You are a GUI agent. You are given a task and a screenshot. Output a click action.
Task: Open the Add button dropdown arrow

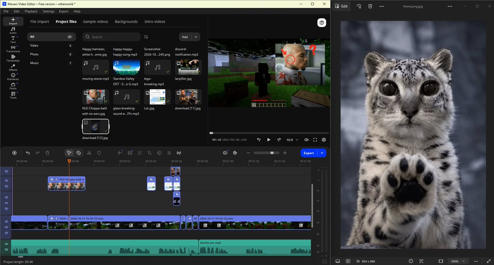[x=196, y=37]
